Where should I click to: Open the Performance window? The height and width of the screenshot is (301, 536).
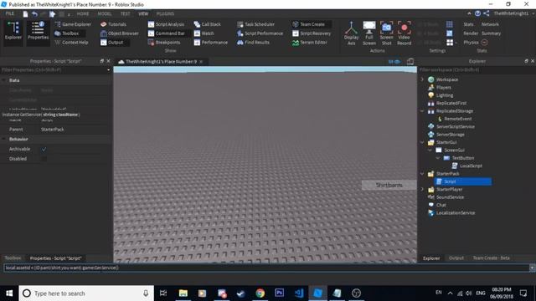click(x=211, y=43)
